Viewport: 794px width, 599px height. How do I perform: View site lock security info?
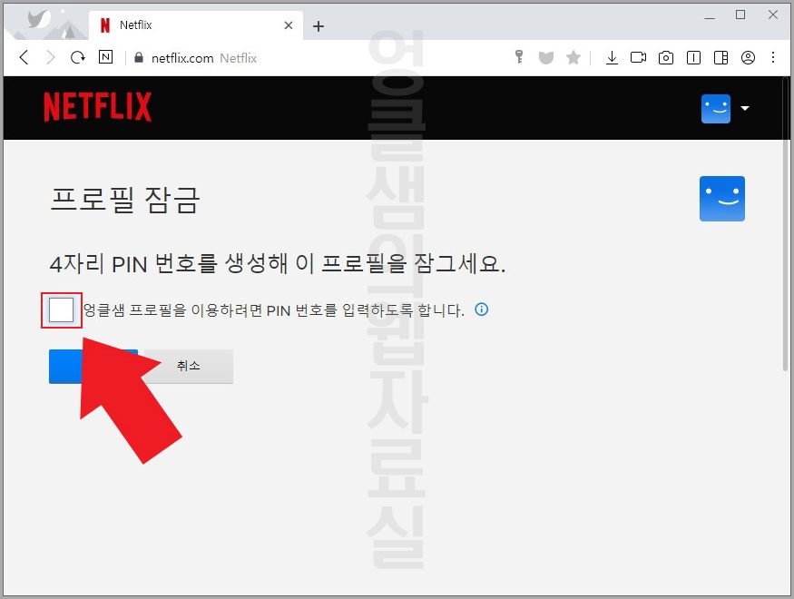click(x=138, y=58)
